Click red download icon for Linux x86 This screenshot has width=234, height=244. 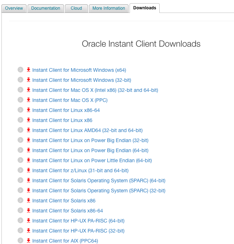coord(28,120)
